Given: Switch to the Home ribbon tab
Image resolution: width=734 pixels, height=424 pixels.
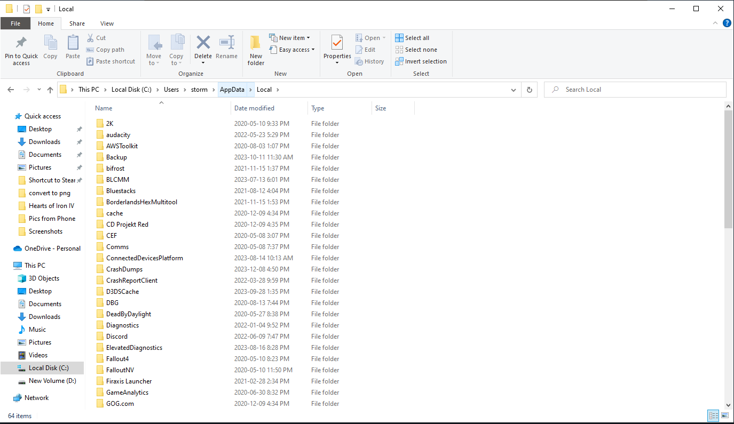Looking at the screenshot, I should pyautogui.click(x=46, y=23).
